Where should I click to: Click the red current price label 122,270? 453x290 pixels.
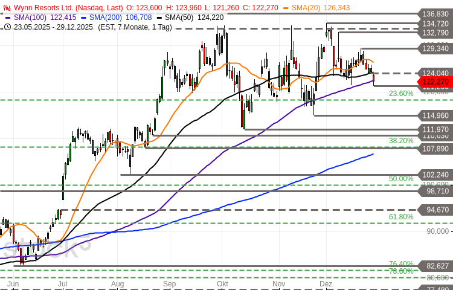point(435,82)
